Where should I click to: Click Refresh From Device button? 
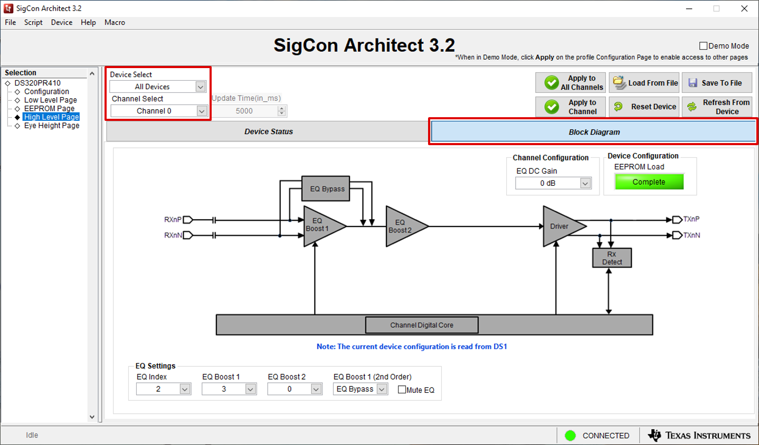[x=717, y=107]
